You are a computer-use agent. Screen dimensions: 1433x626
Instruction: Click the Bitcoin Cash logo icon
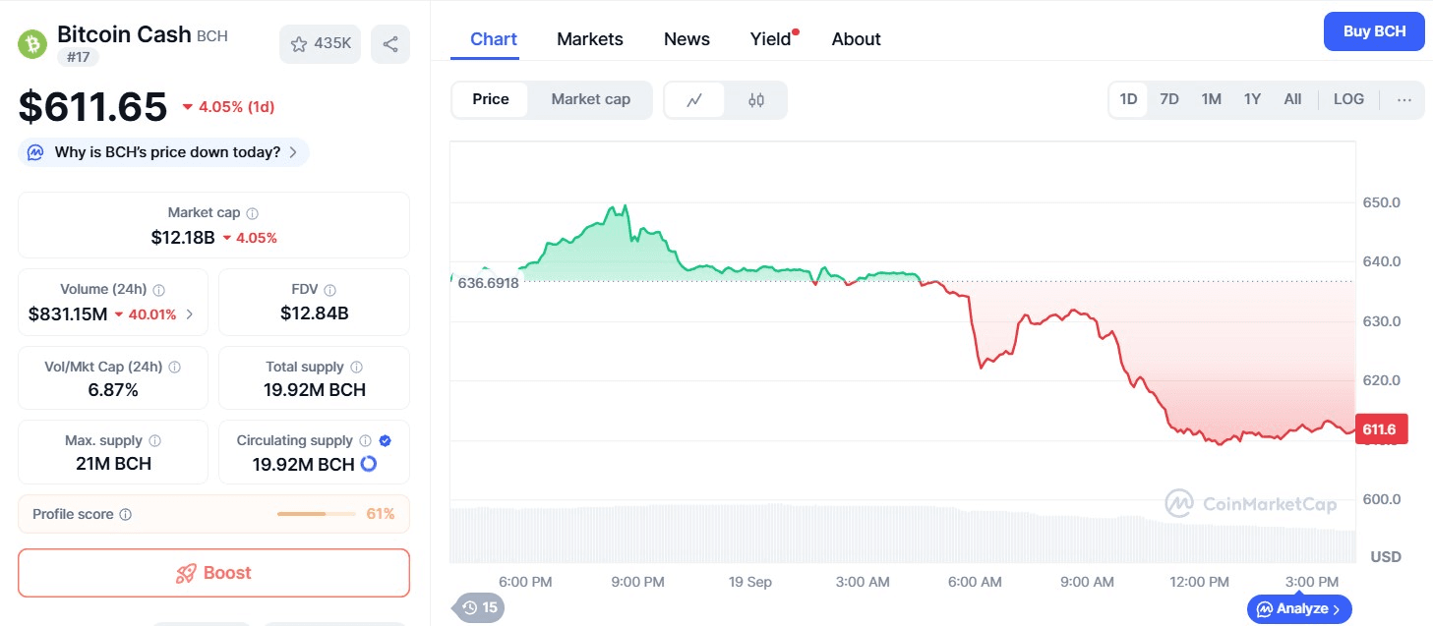[33, 43]
